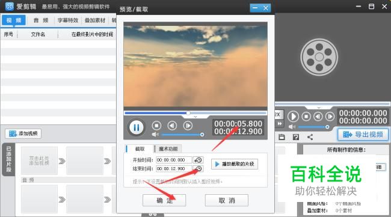
Task: Seek on the preview dialog progress bar
Action: [x=195, y=113]
